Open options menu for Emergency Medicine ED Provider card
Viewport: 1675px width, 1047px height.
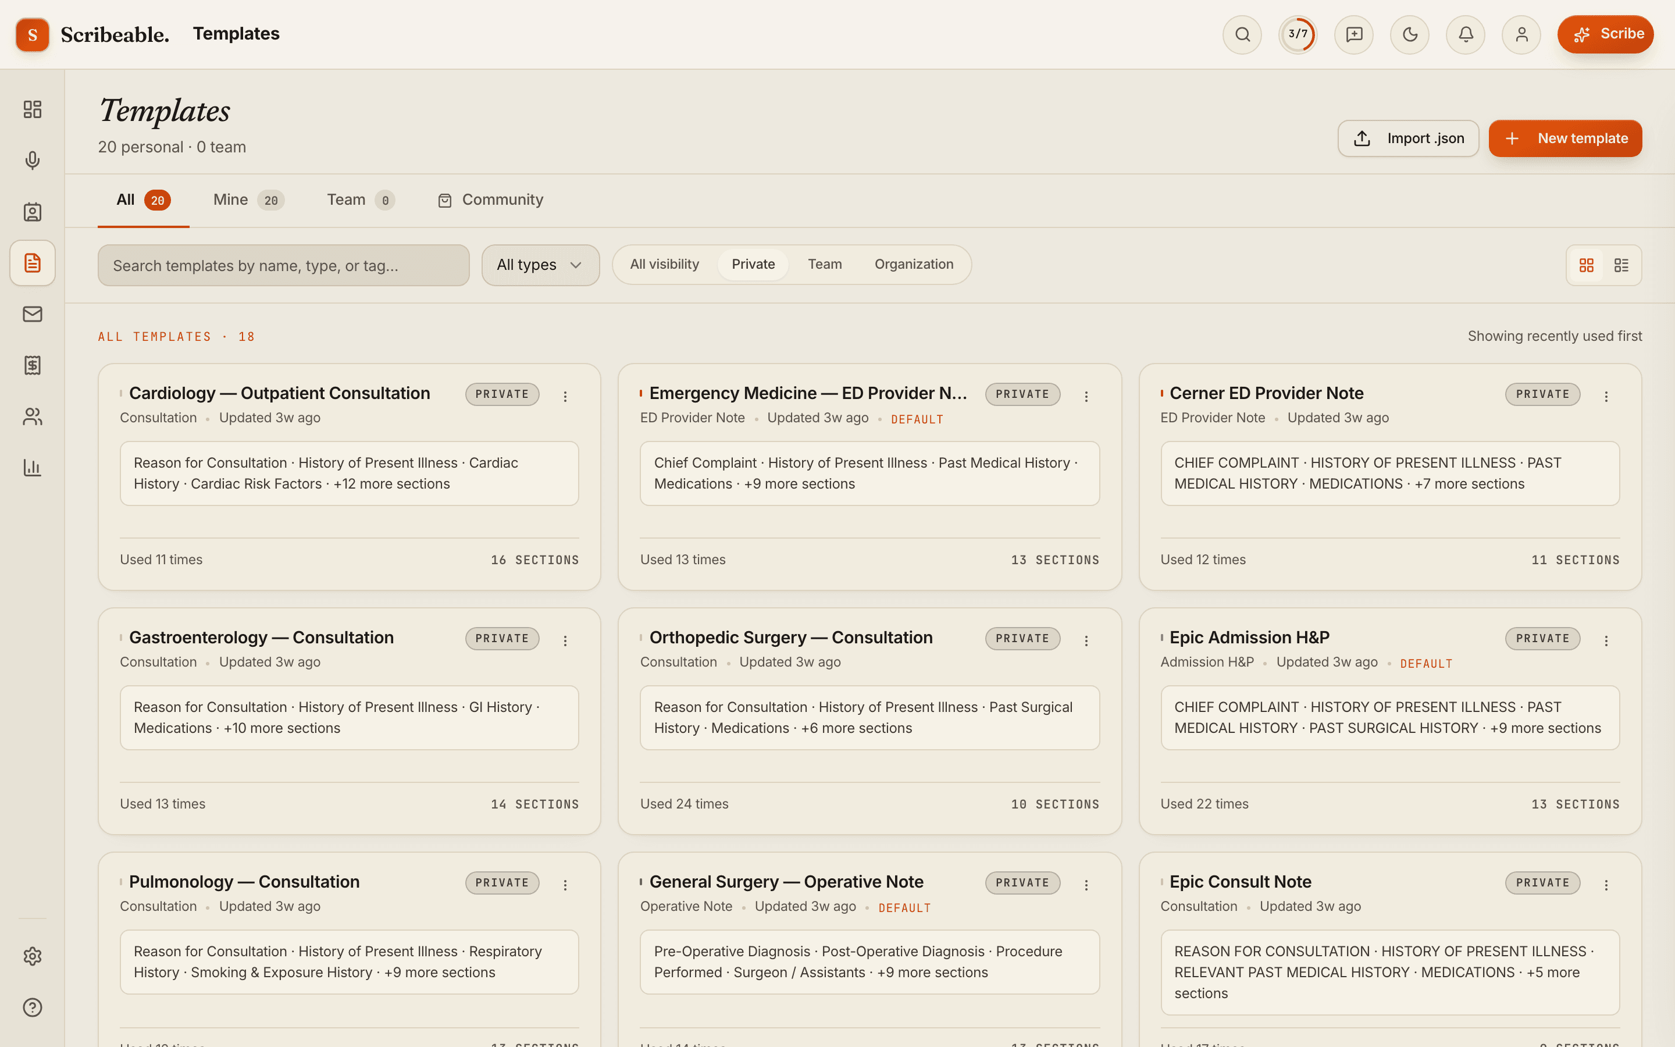[1086, 397]
